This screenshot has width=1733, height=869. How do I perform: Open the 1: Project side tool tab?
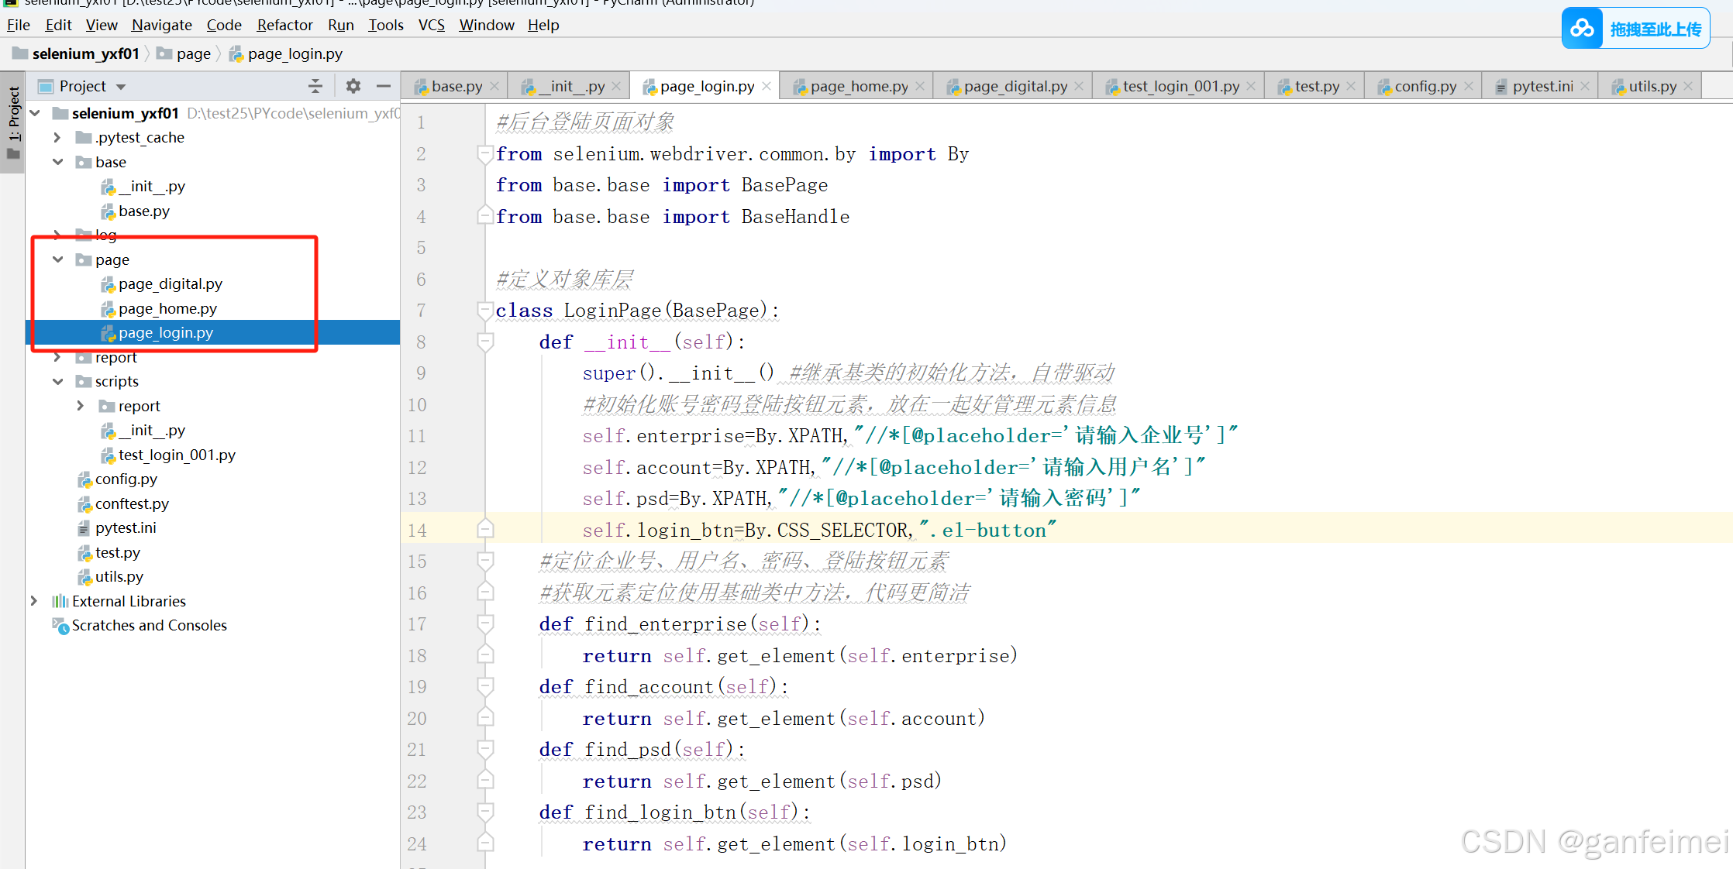13,122
